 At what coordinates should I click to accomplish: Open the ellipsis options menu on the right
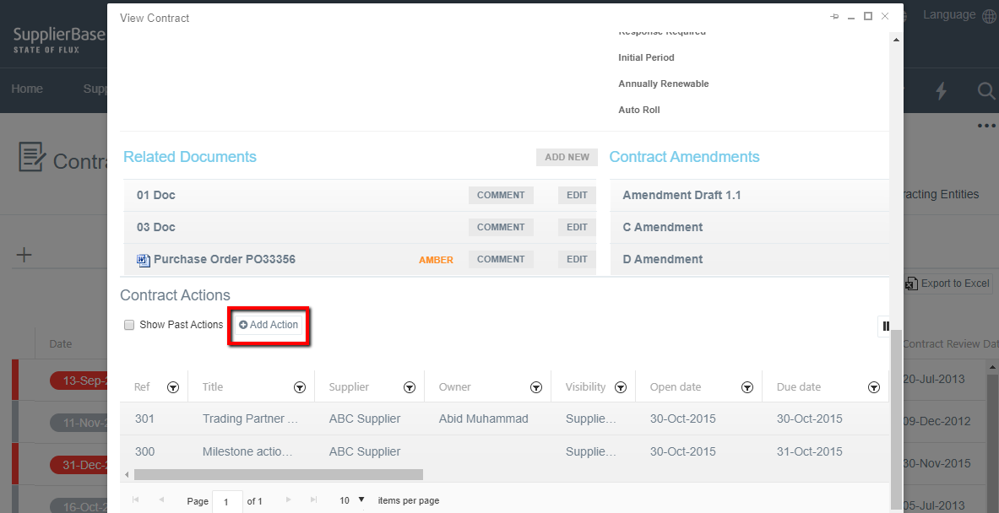tap(985, 126)
